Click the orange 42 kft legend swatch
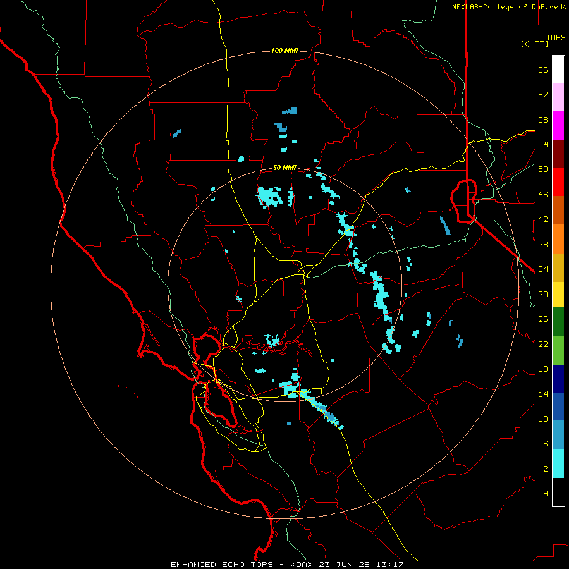569x569 pixels. click(558, 239)
